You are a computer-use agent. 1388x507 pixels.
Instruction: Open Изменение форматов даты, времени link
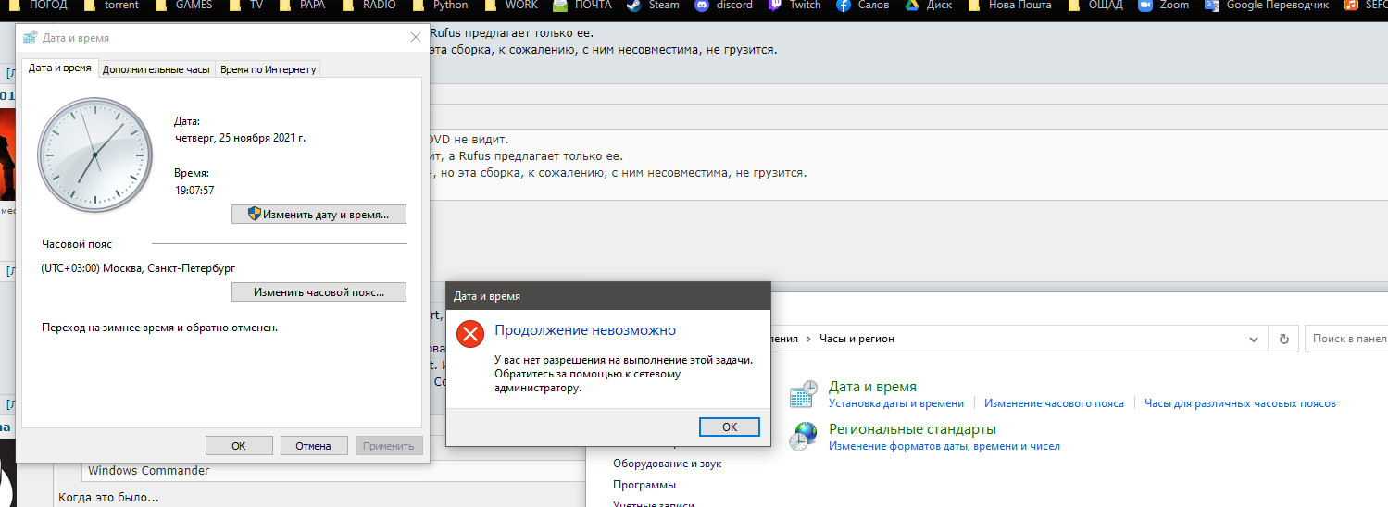944,446
